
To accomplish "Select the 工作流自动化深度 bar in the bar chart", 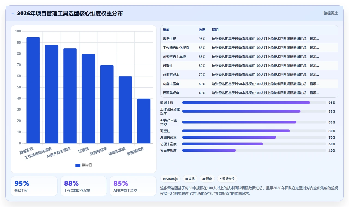I will 52,94.
